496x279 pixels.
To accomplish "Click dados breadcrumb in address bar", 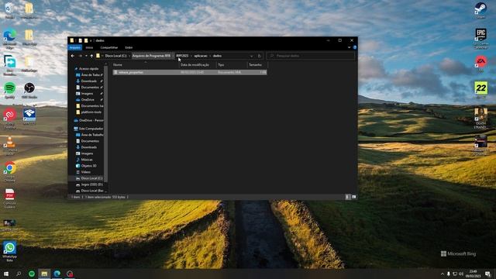I will point(217,56).
